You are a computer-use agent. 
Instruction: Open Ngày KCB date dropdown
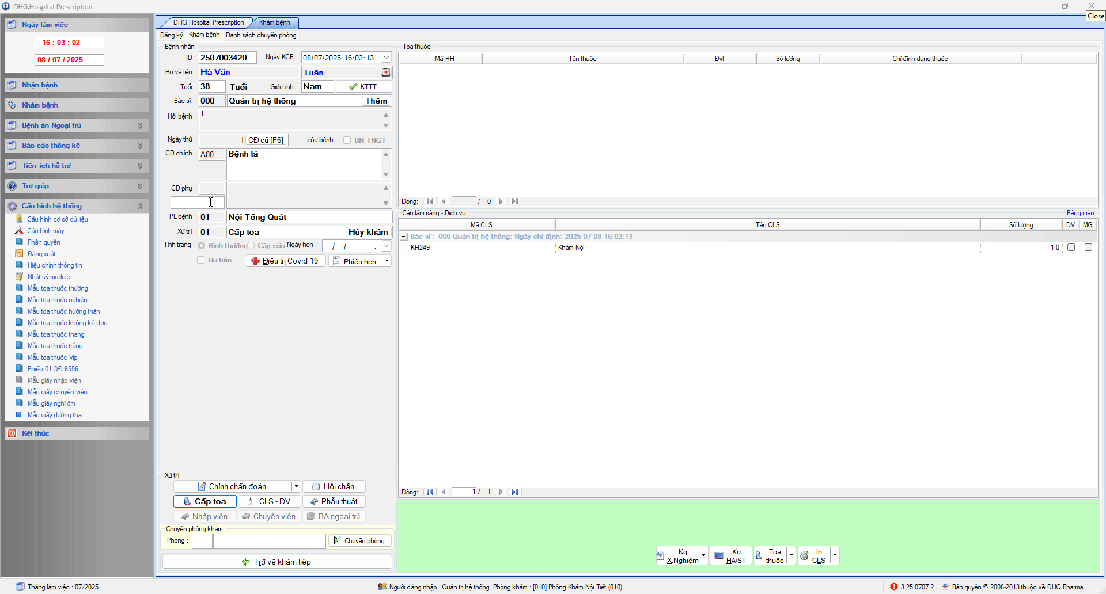pyautogui.click(x=387, y=58)
